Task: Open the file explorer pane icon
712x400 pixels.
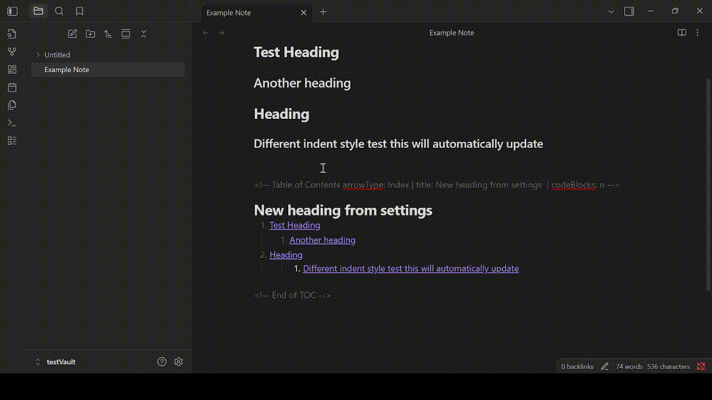Action: tap(38, 11)
